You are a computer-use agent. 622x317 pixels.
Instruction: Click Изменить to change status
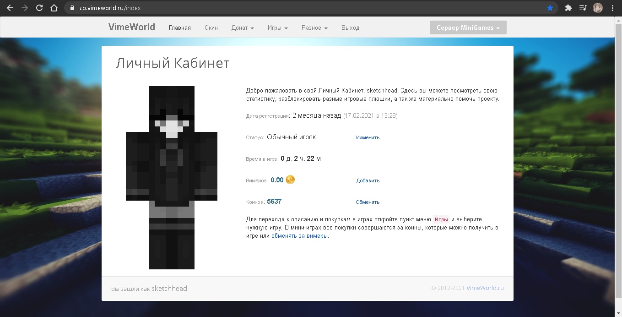[368, 137]
